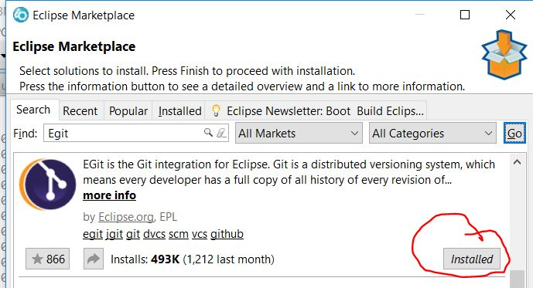The height and width of the screenshot is (288, 533).
Task: Click the marketplace box icon at top right
Action: coord(504,55)
